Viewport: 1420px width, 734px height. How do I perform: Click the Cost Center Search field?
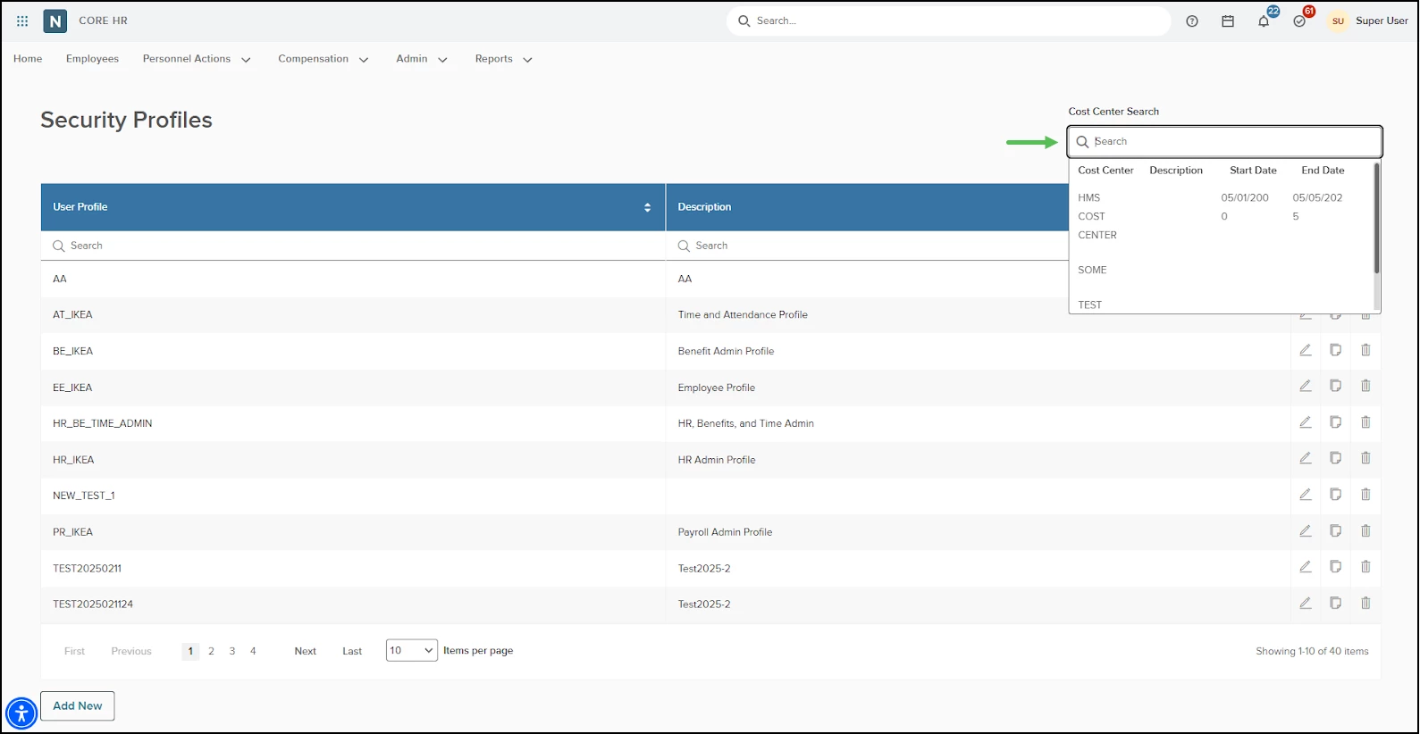pos(1225,141)
